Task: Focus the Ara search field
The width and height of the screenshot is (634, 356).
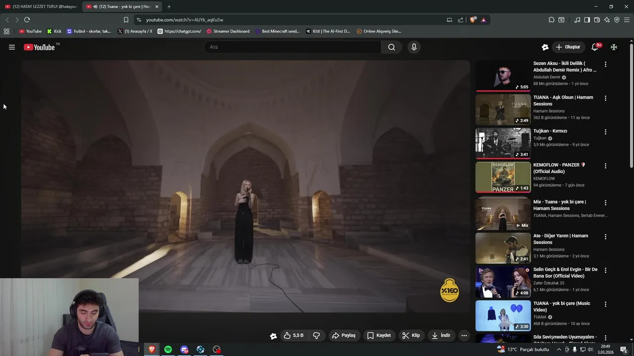Action: click(x=293, y=47)
